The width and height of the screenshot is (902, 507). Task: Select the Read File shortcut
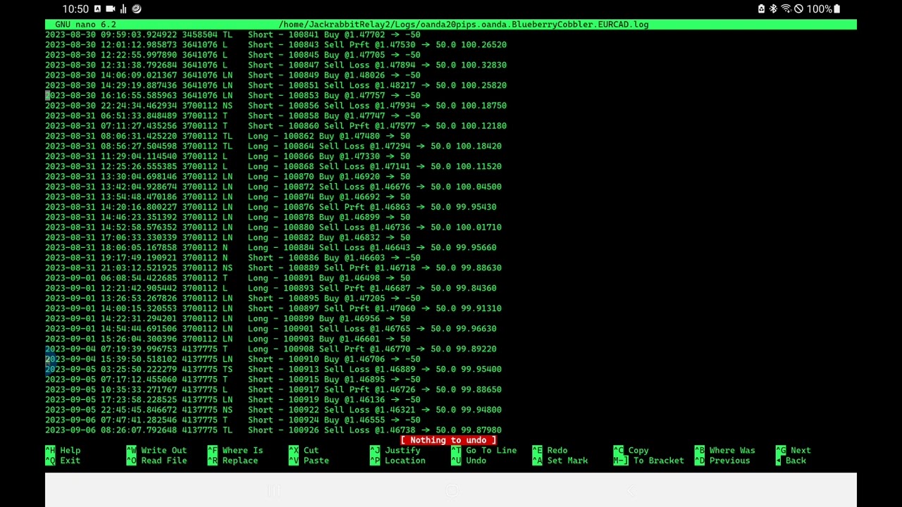click(x=156, y=461)
